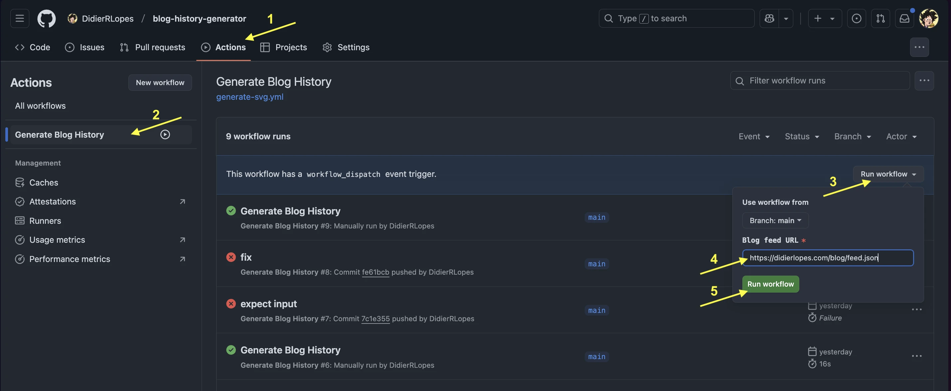Open three-dot menu next to filter box

coord(924,80)
